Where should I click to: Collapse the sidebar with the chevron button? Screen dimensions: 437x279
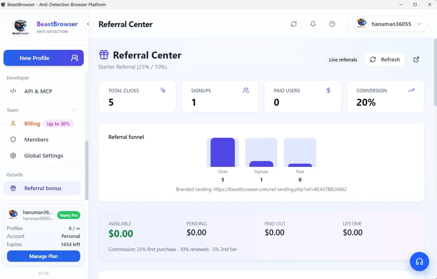click(88, 24)
